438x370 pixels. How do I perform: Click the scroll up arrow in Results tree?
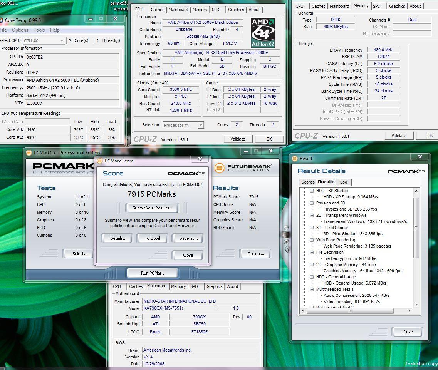click(x=416, y=191)
